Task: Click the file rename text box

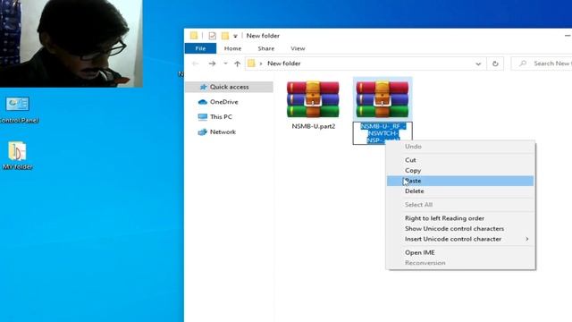Action: pos(383,133)
